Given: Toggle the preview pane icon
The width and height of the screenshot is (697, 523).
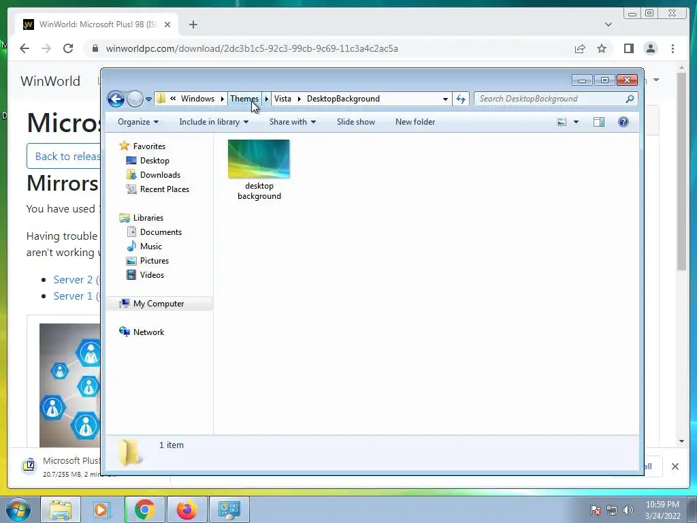Looking at the screenshot, I should tap(599, 122).
